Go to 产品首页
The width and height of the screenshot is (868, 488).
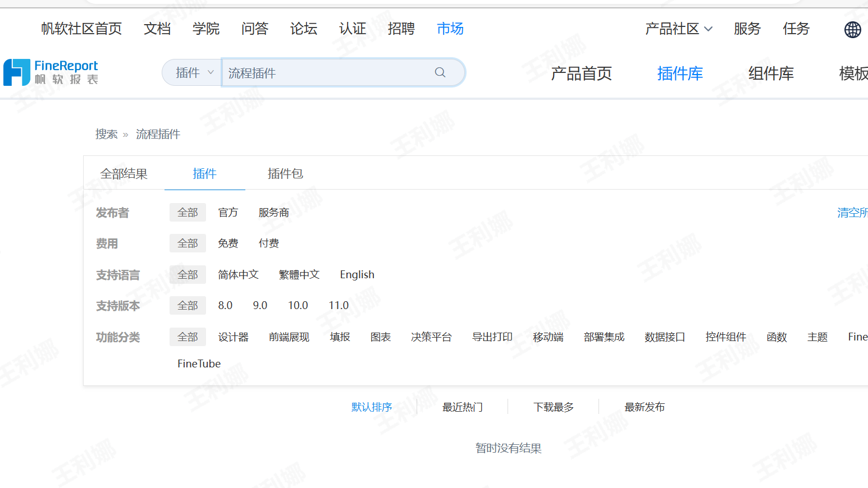click(581, 73)
